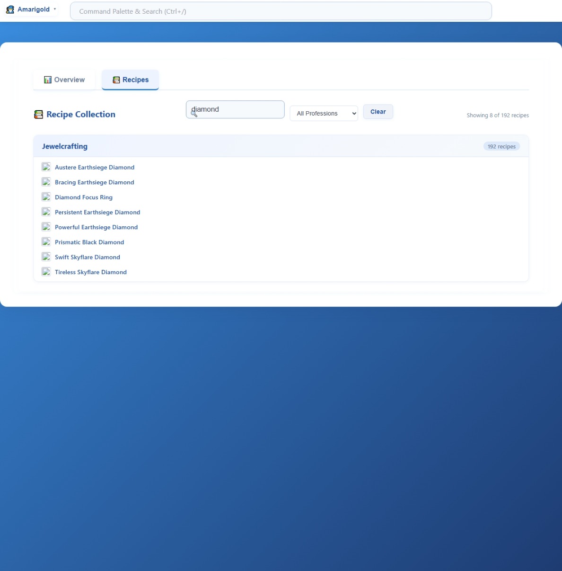
Task: Open the Prismatic Black Diamond link
Action: pos(89,242)
